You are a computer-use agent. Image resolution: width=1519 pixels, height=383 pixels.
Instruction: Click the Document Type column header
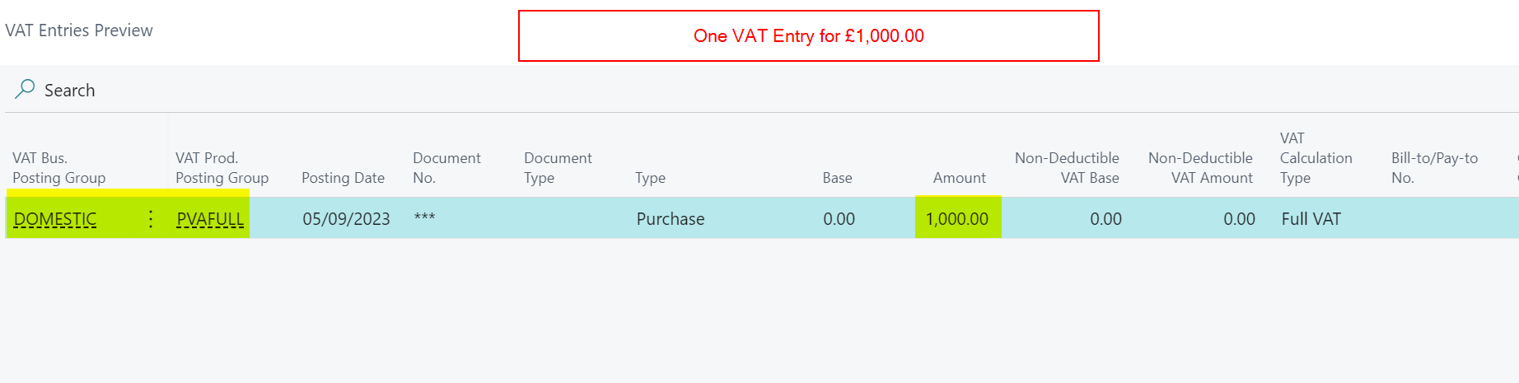558,168
